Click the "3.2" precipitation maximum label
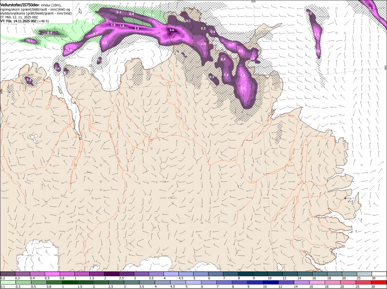387x289 pixels. pyautogui.click(x=172, y=30)
